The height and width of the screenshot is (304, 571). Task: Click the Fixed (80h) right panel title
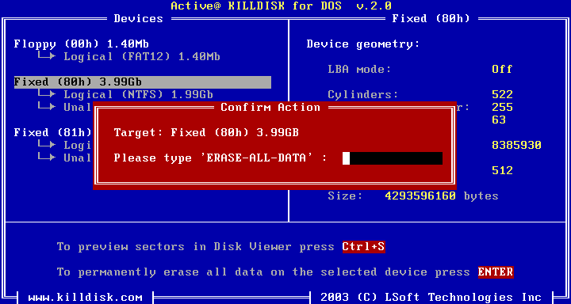click(431, 18)
